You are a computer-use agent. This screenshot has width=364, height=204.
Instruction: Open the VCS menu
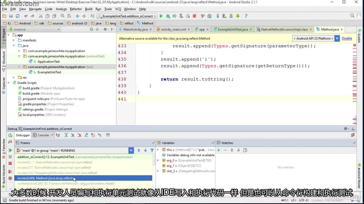click(118, 9)
